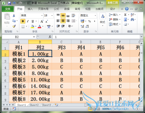Click the 插入 Insert cells button
145x113 pixels.
coord(115,15)
